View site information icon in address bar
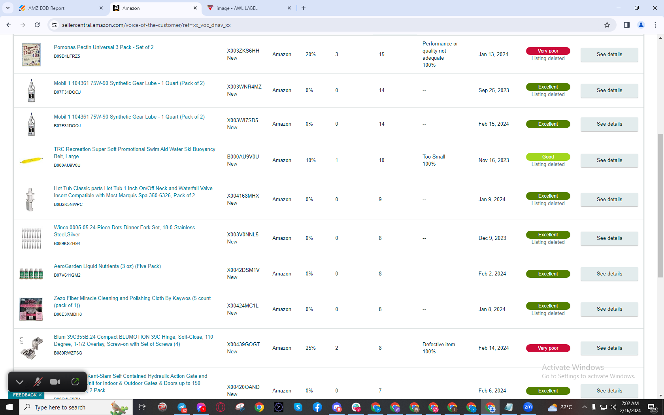This screenshot has width=664, height=415. coord(55,25)
